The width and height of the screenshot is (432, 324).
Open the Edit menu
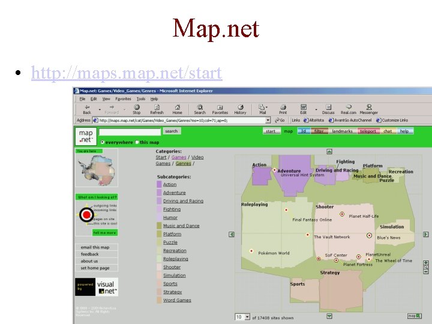[94, 98]
